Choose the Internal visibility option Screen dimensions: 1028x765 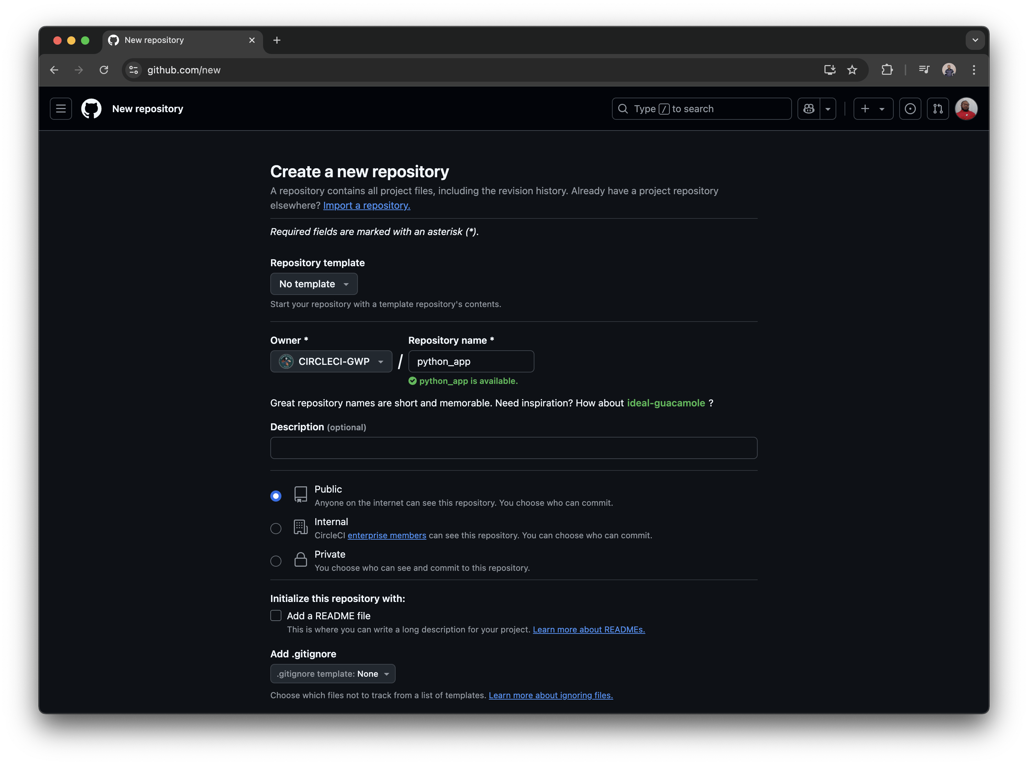[x=276, y=528]
